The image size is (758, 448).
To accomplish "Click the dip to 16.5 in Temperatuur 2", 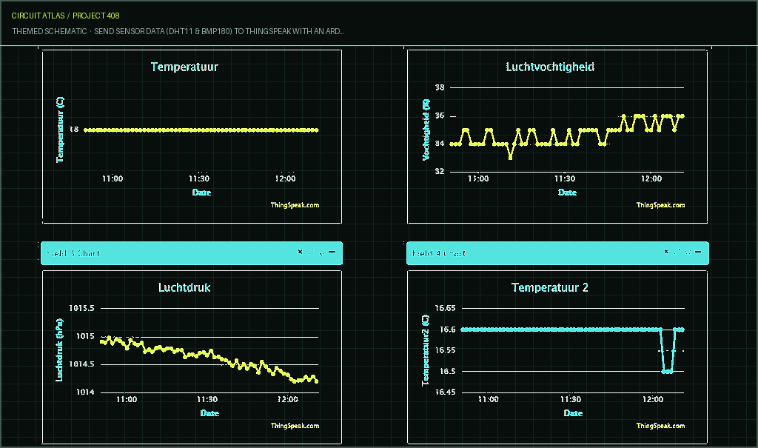I will [x=667, y=371].
